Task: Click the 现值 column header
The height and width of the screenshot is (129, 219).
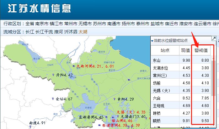Action: (x=185, y=50)
